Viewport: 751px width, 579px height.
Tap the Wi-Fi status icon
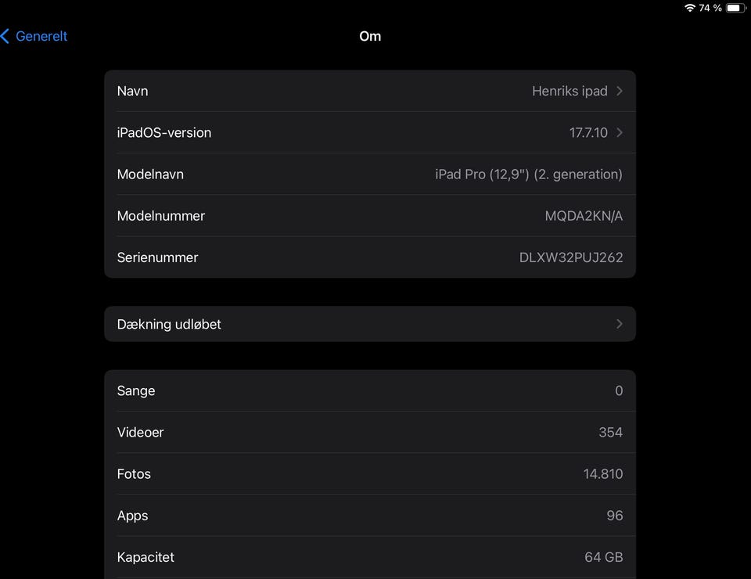pos(689,8)
